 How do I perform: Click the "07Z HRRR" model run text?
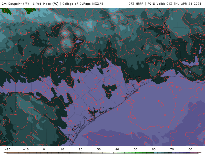136,4
